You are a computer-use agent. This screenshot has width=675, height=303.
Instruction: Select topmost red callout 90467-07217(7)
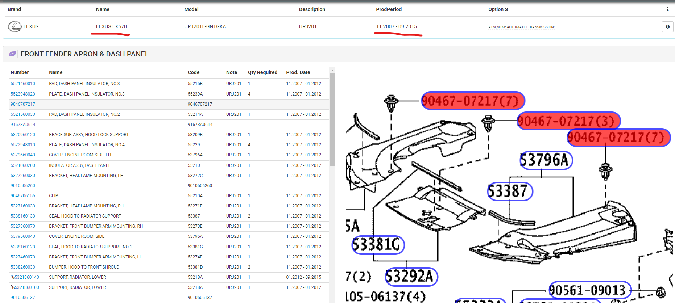click(x=473, y=101)
